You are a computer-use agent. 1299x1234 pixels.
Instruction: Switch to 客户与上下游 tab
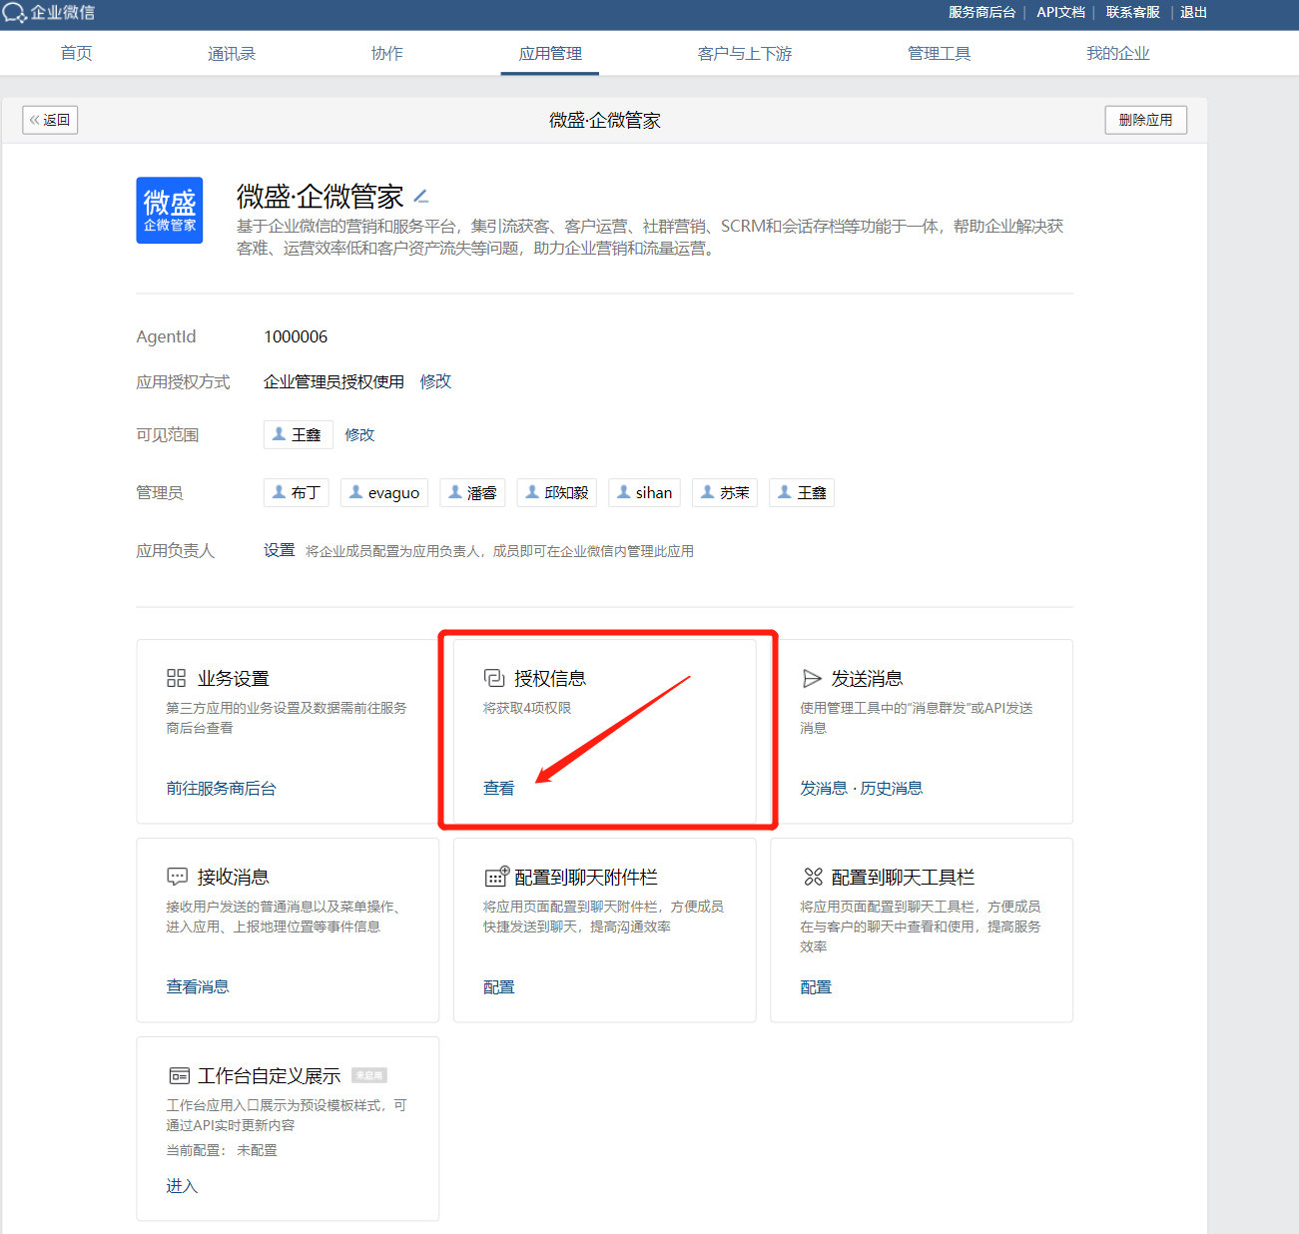tap(744, 54)
